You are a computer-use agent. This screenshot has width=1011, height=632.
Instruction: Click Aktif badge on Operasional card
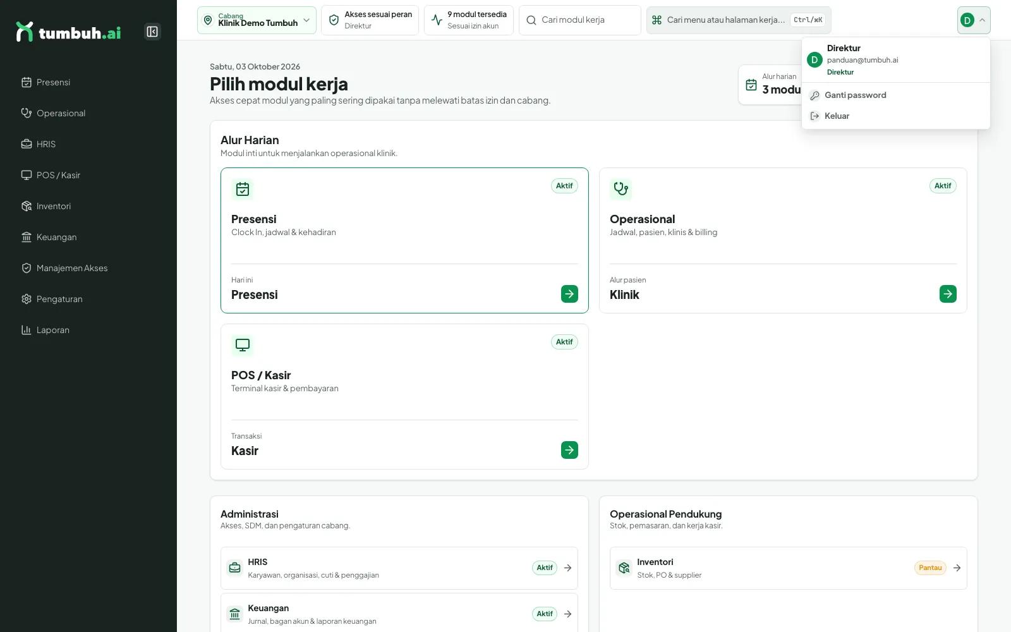[x=943, y=186]
